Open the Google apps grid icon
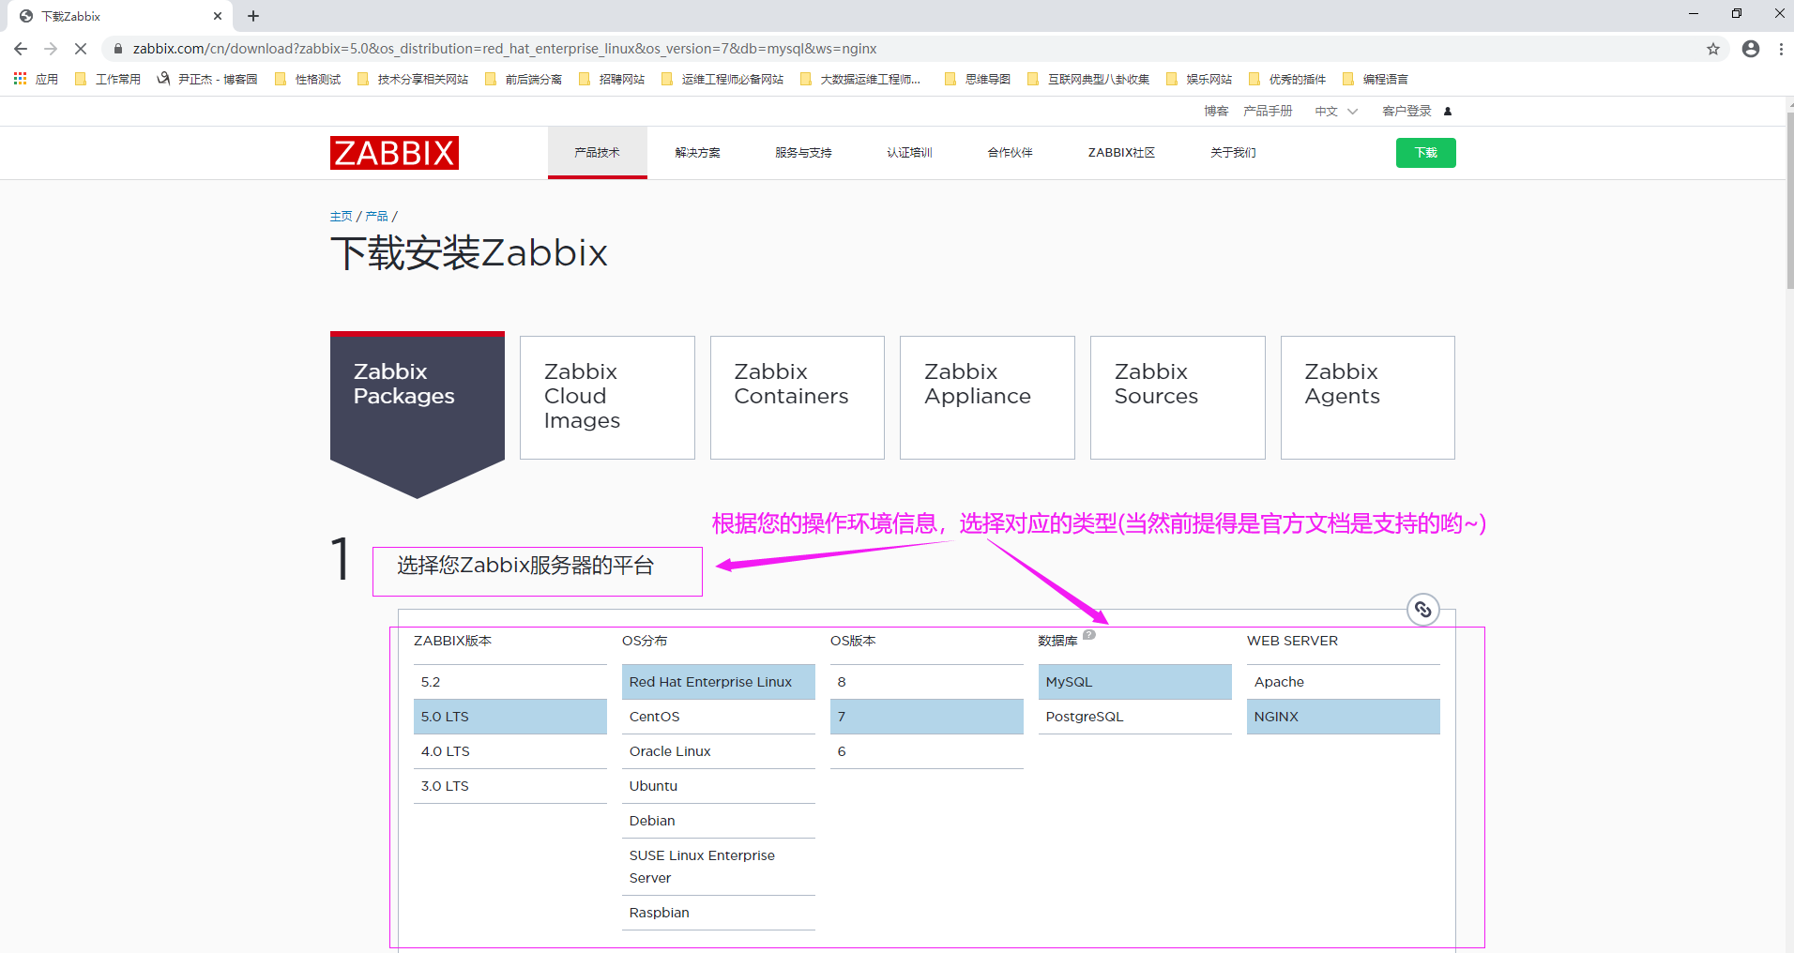 click(x=20, y=79)
